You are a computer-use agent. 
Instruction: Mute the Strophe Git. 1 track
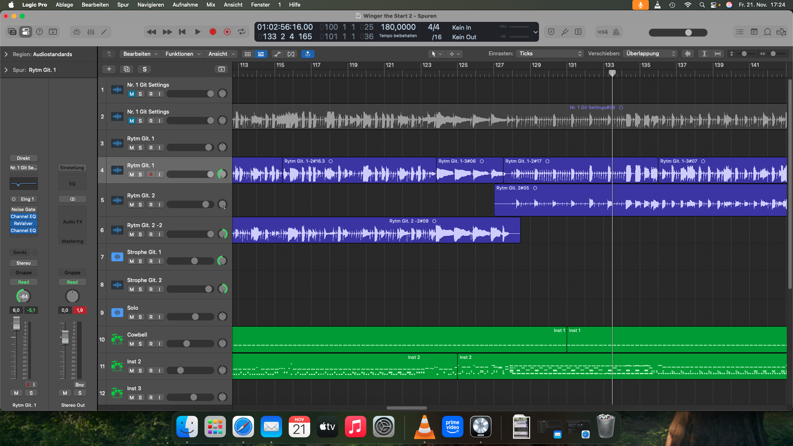click(x=131, y=261)
